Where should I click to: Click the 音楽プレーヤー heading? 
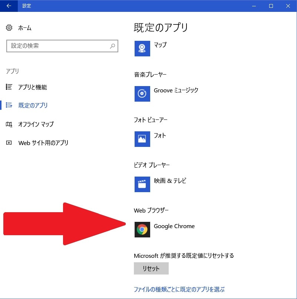[150, 75]
